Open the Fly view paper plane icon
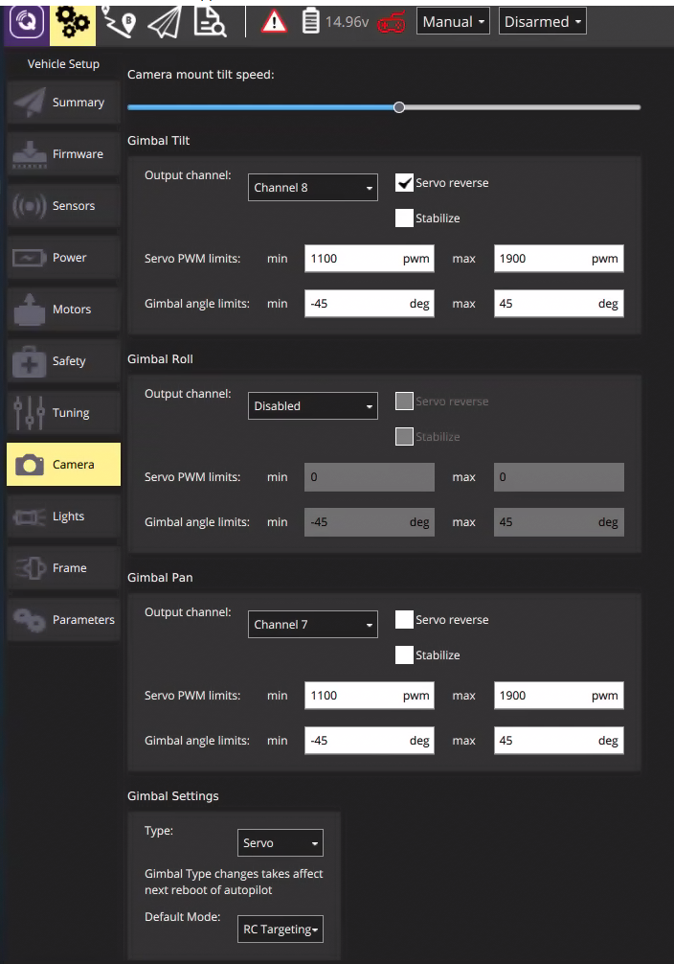The image size is (674, 964). pos(165,23)
